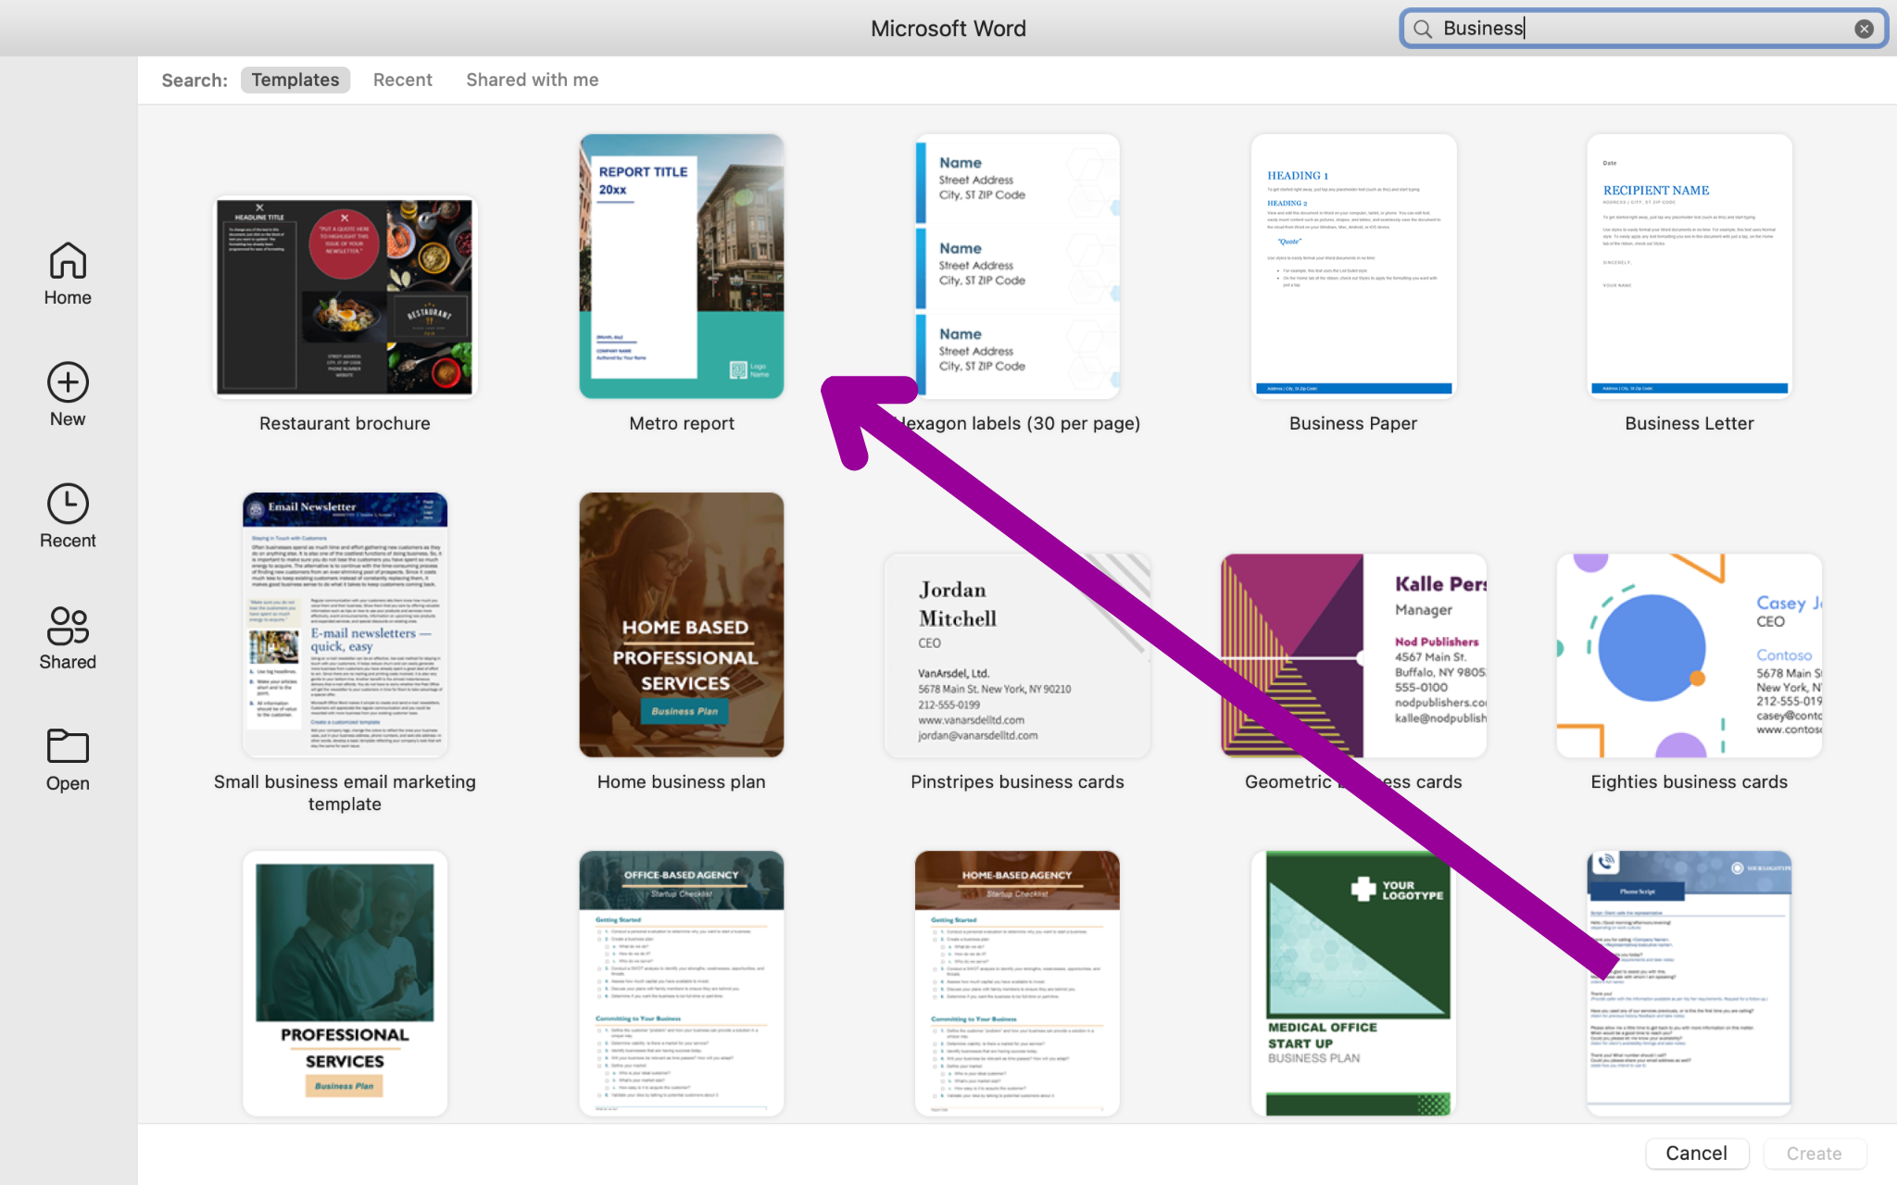
Task: Click the Open folder icon
Action: [x=68, y=745]
